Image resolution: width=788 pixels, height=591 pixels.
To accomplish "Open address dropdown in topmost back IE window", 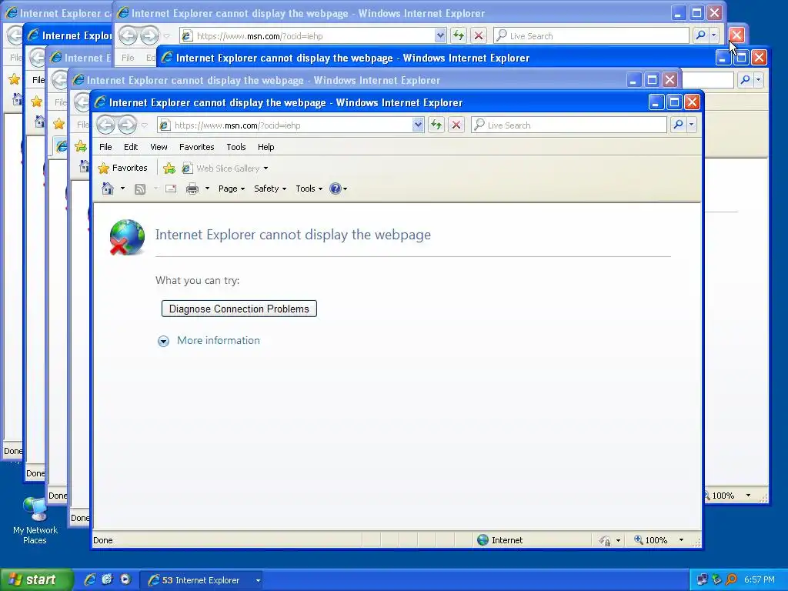I will click(440, 35).
